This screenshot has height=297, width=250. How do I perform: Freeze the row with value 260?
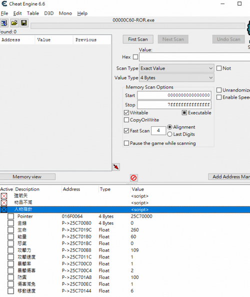(x=11, y=230)
